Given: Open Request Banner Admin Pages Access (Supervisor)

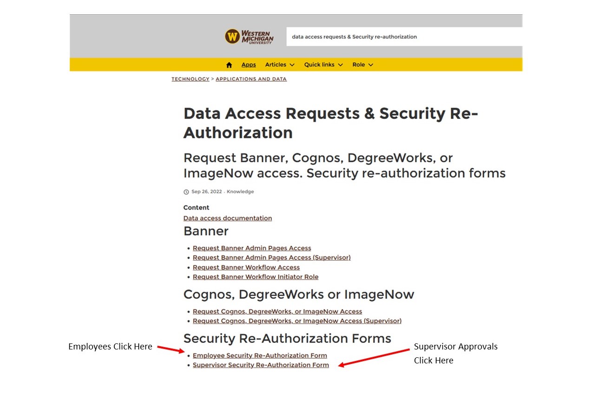Looking at the screenshot, I should (272, 257).
